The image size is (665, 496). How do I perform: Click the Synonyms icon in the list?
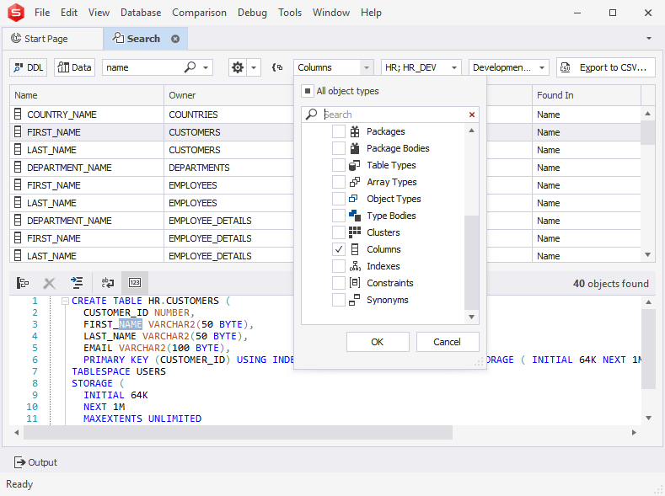click(355, 300)
